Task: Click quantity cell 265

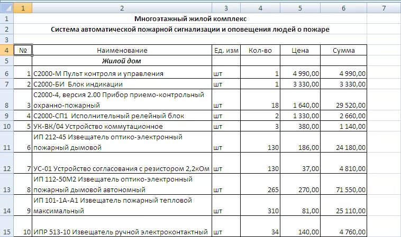Action: click(260, 184)
